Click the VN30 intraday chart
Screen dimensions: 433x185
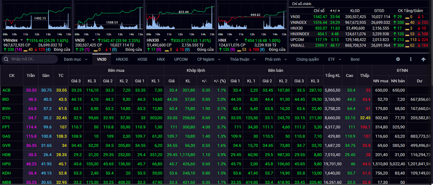click(108, 18)
